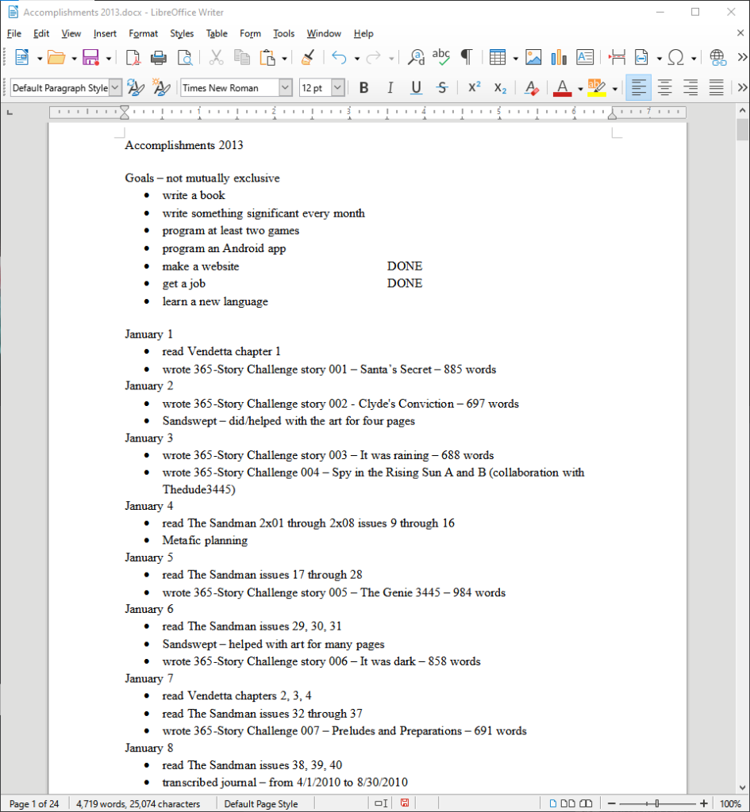Click the Open folder icon

point(56,57)
